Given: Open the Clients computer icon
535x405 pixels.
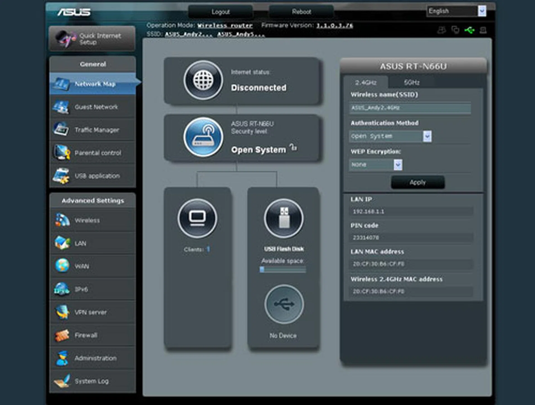Looking at the screenshot, I should click(198, 218).
